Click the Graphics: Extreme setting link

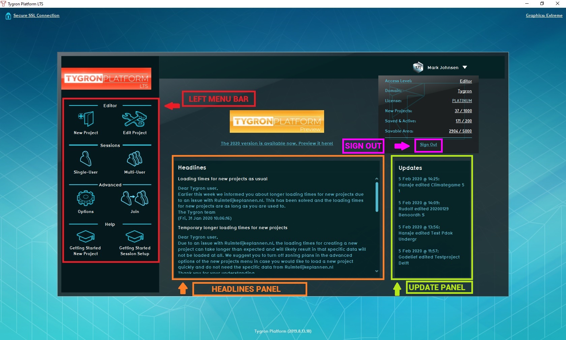[x=544, y=16]
